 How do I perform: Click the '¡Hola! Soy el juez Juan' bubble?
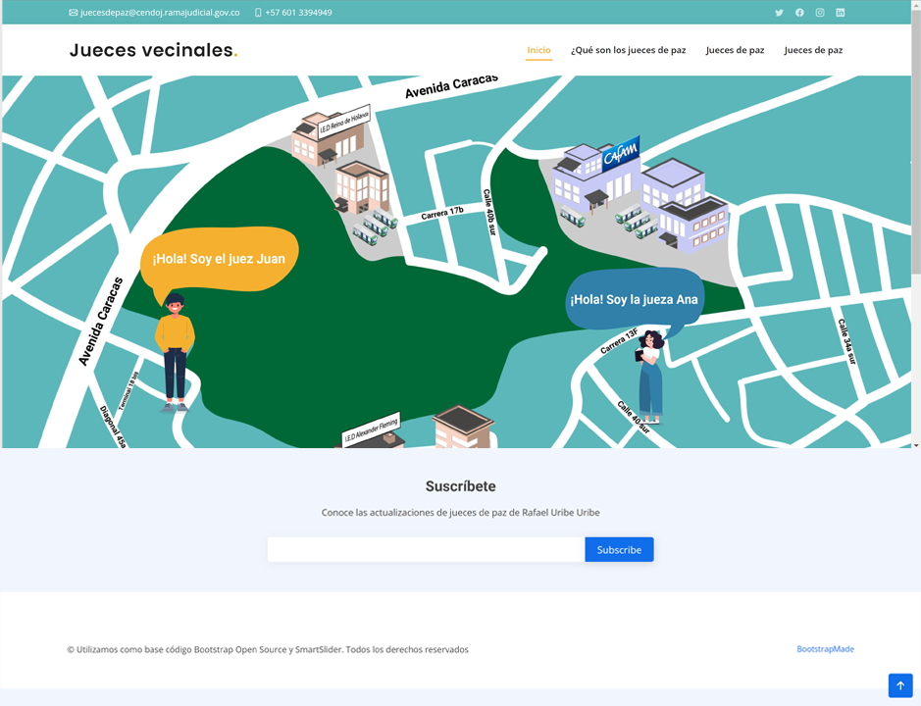pyautogui.click(x=219, y=259)
